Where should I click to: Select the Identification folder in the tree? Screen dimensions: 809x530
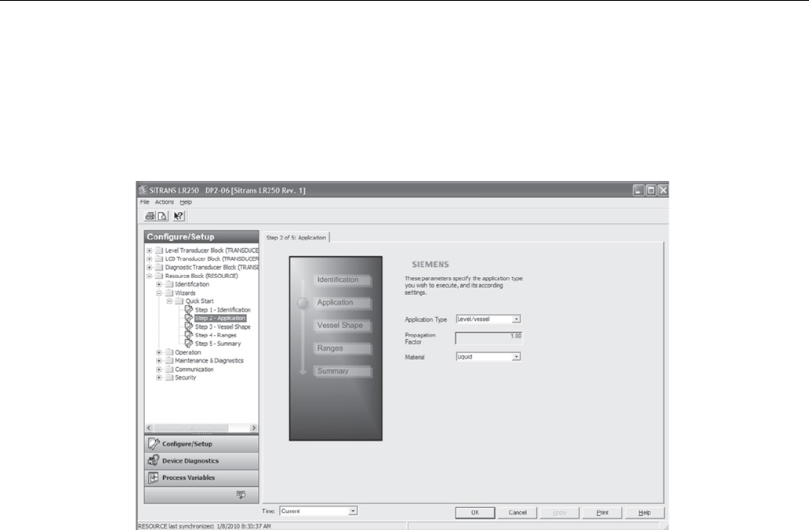[192, 284]
